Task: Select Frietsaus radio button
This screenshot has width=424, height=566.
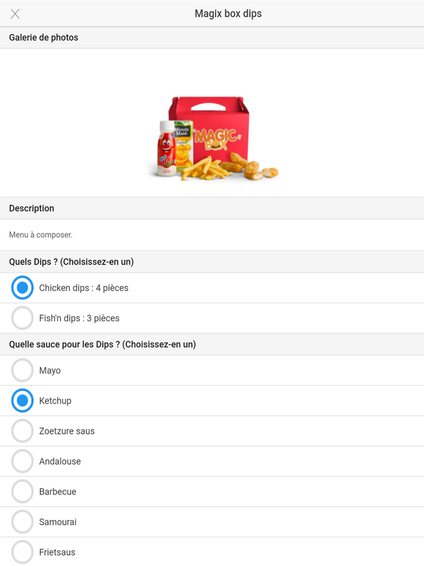Action: click(x=22, y=552)
